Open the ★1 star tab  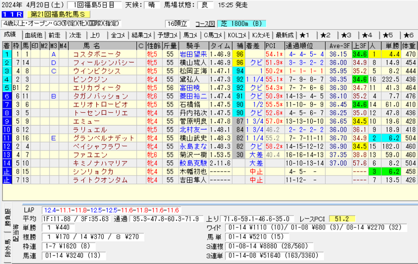[x=306, y=35]
